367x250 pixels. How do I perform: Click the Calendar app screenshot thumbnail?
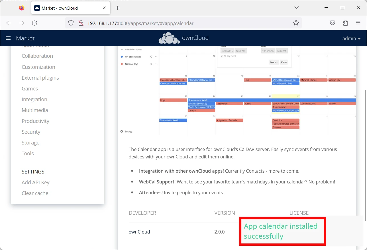pyautogui.click(x=237, y=90)
